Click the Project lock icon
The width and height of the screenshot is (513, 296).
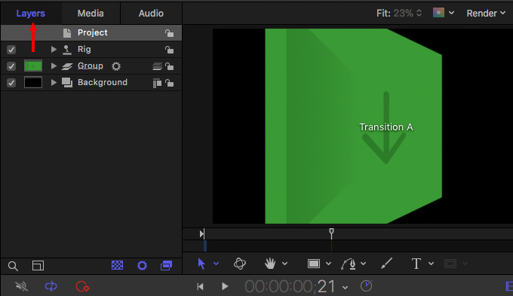point(169,33)
